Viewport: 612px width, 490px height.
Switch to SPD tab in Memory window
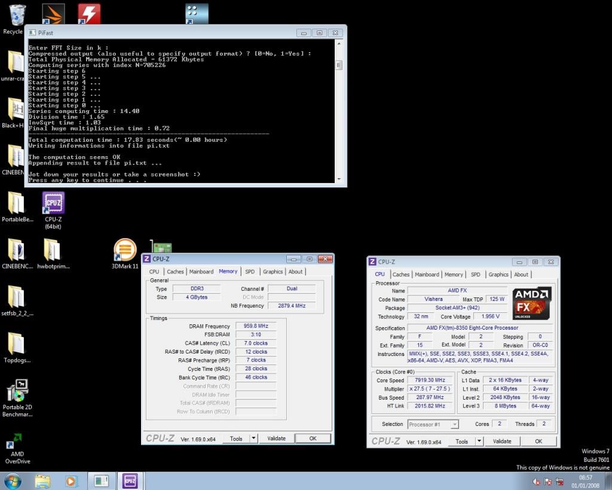[x=250, y=272]
